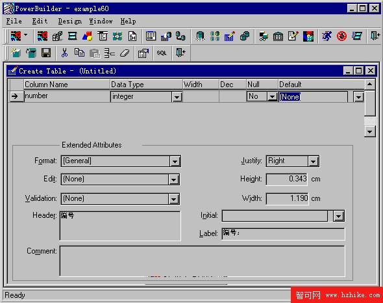This screenshot has width=383, height=303.
Task: Click the Initial value input field
Action: [x=275, y=216]
